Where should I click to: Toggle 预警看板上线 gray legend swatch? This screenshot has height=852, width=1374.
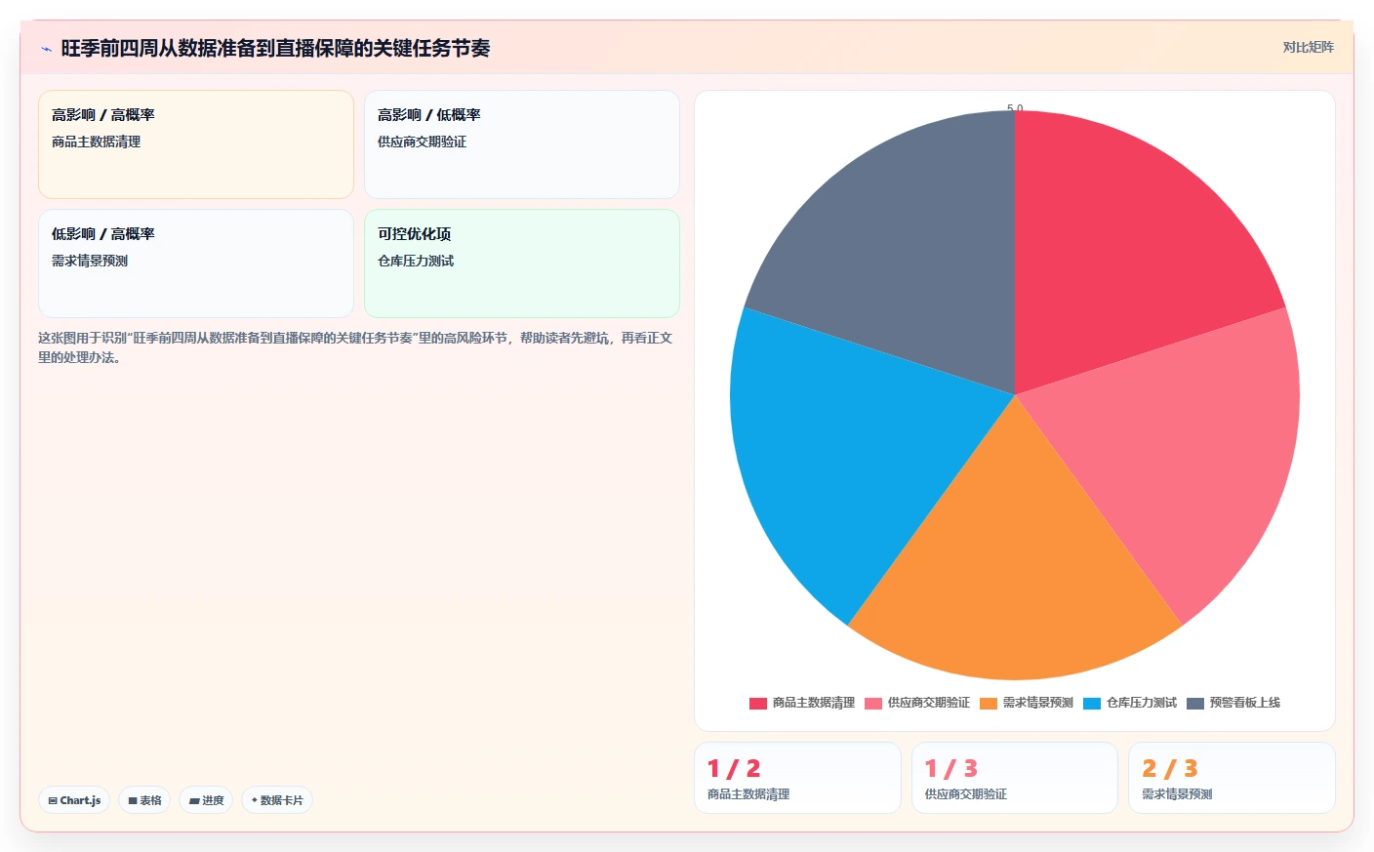(1195, 704)
